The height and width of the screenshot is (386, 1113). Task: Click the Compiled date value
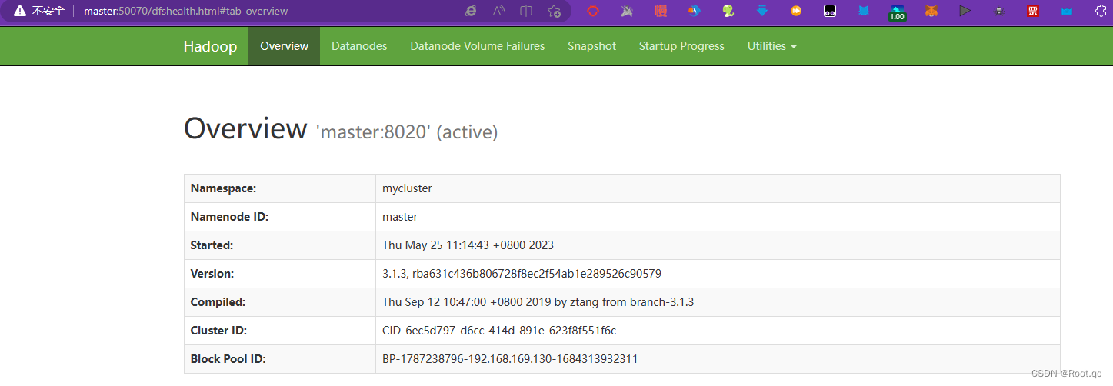click(x=538, y=302)
